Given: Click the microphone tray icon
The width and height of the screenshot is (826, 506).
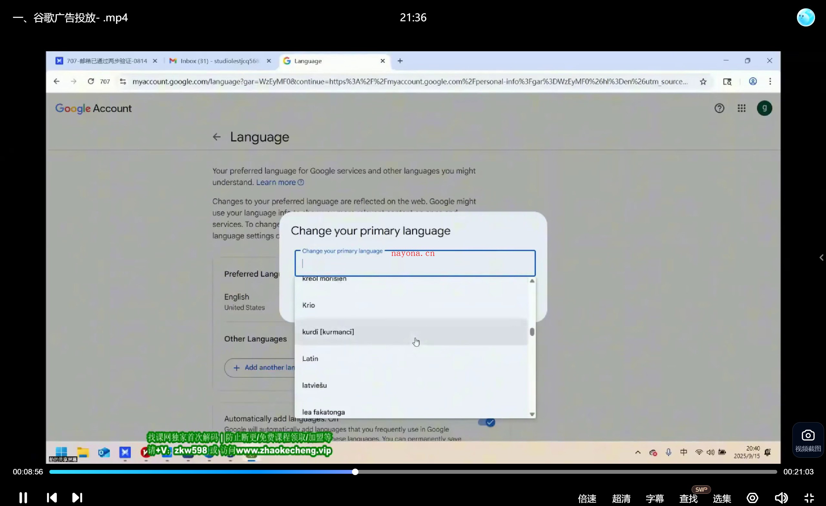Looking at the screenshot, I should [668, 452].
